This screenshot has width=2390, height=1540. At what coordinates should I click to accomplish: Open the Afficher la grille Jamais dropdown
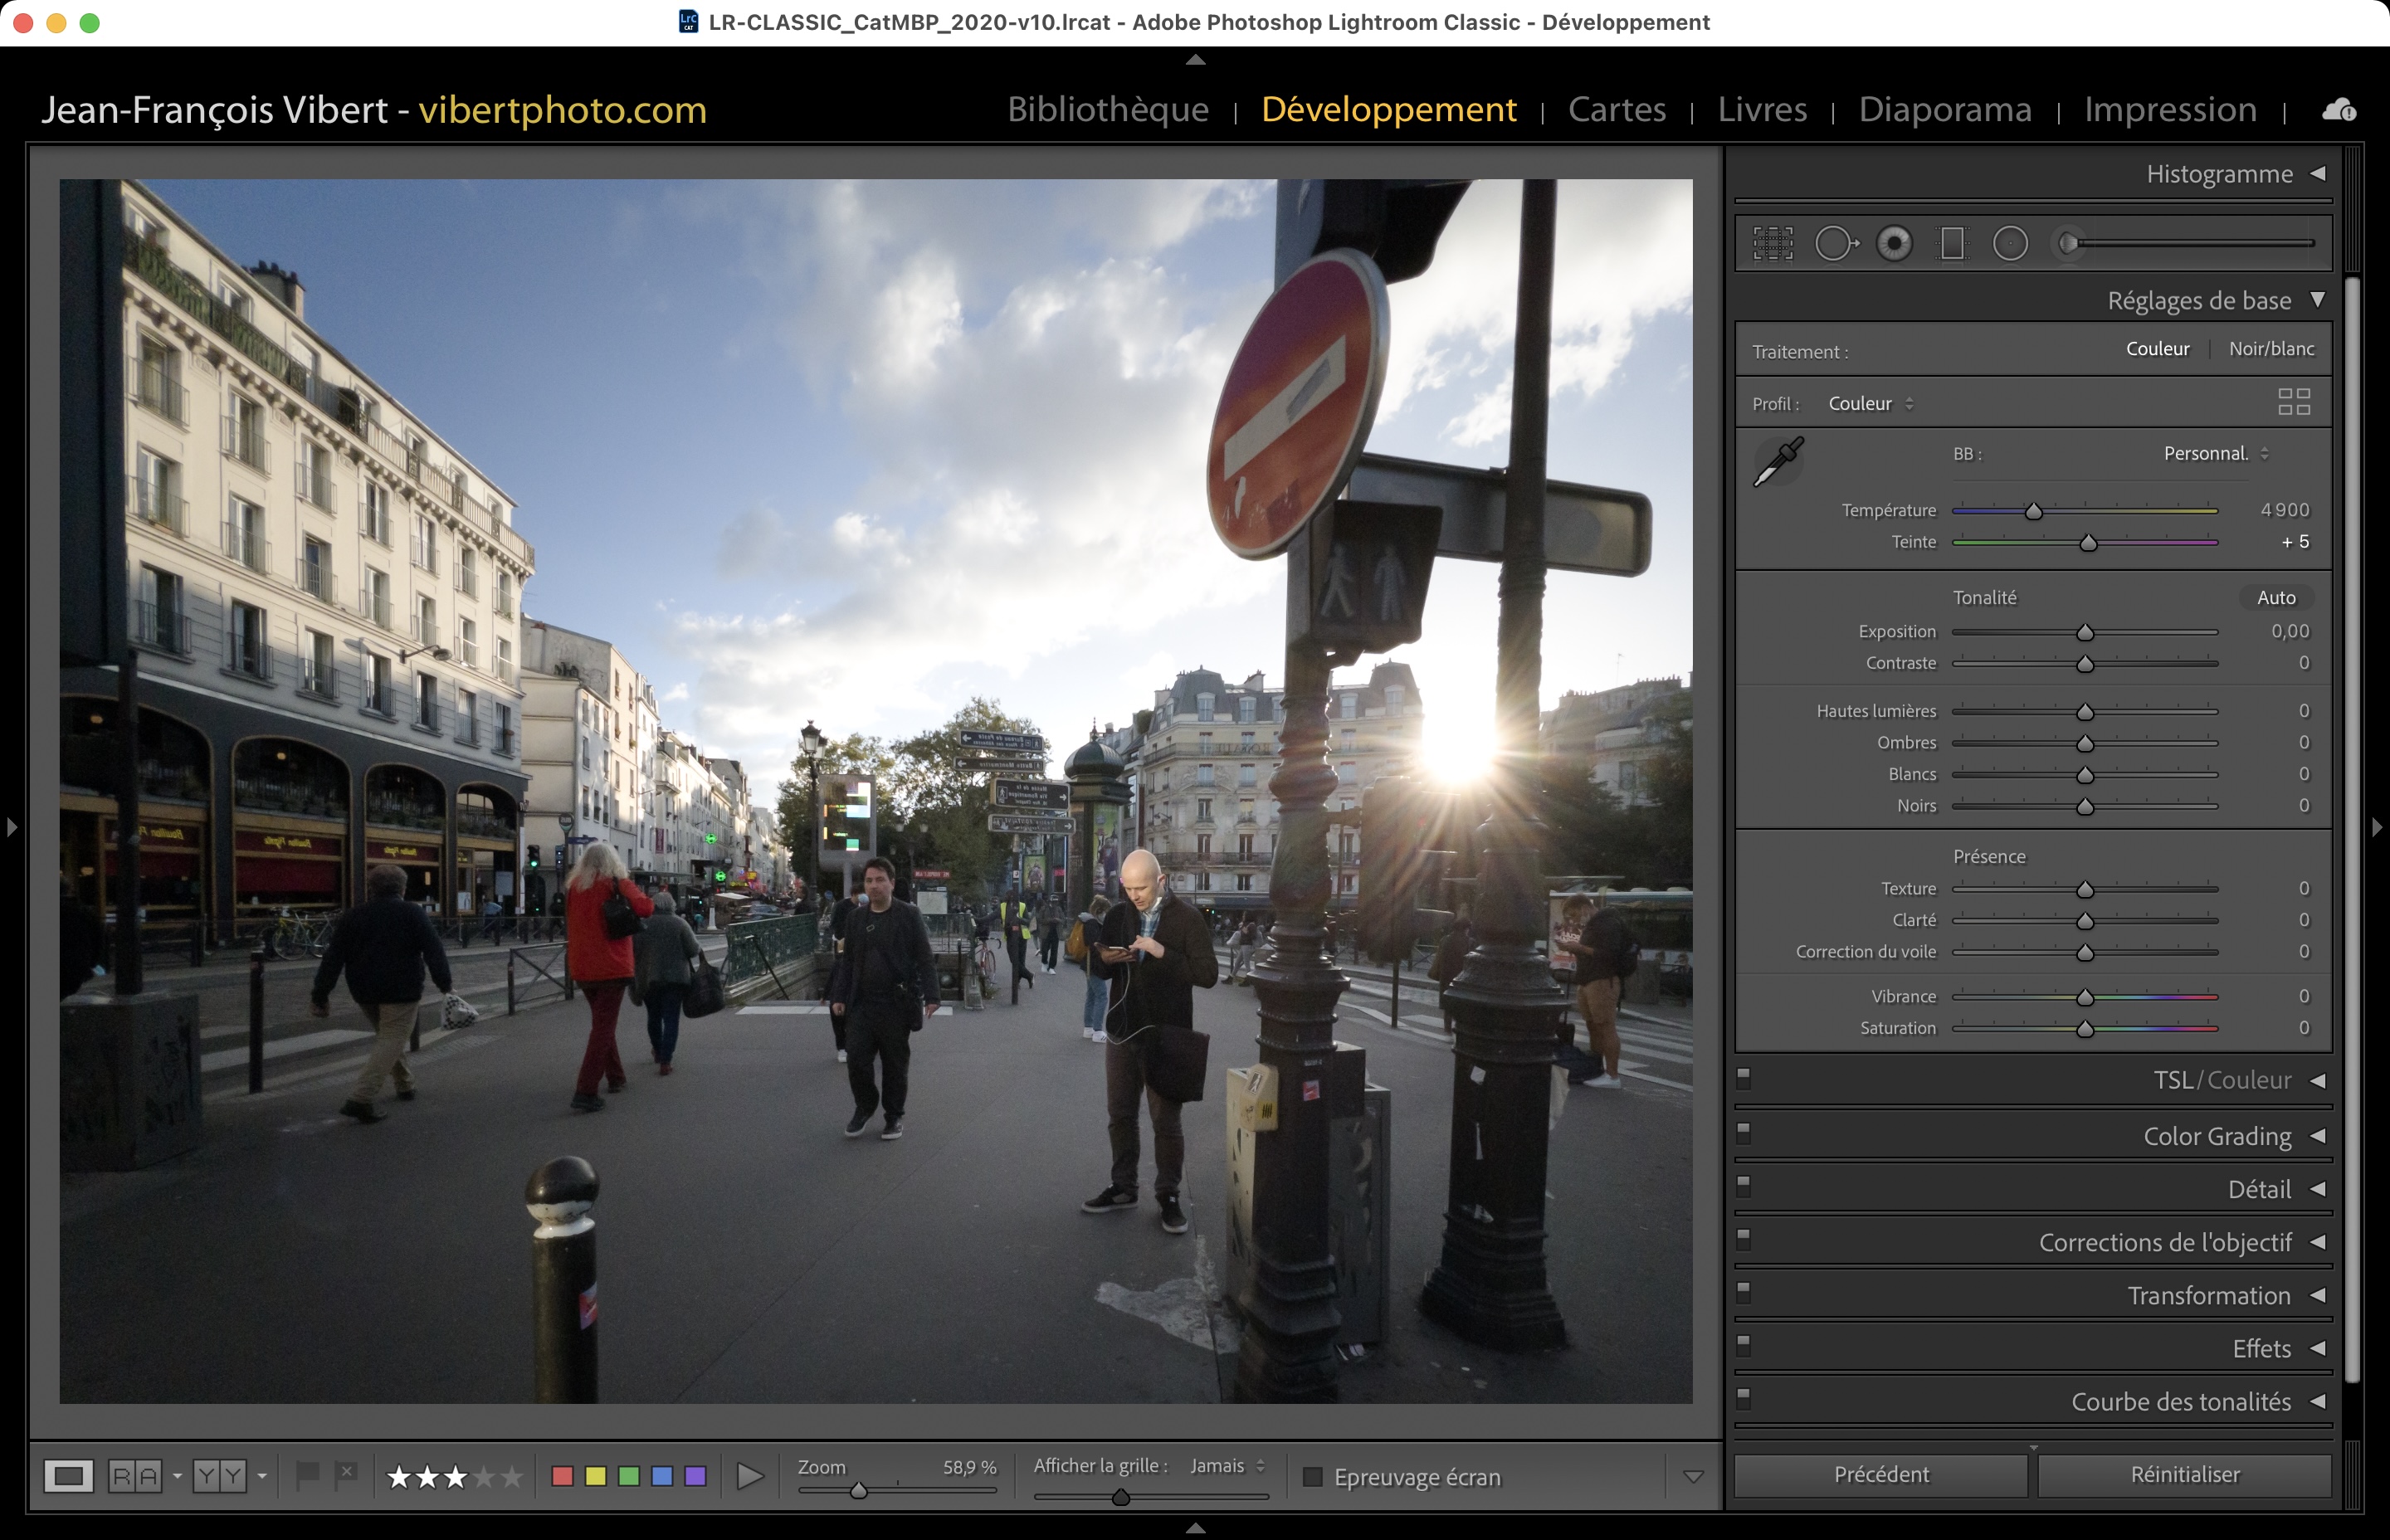point(1227,1466)
